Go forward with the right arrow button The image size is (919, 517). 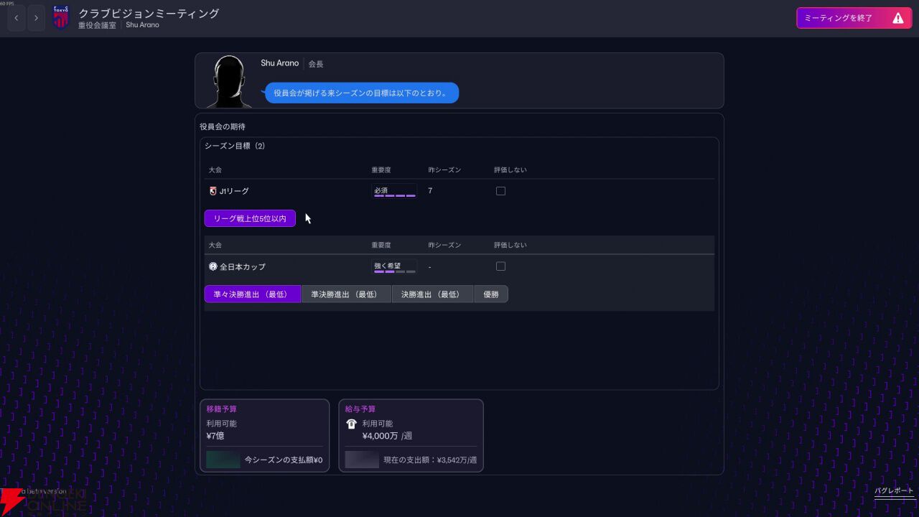coord(36,18)
